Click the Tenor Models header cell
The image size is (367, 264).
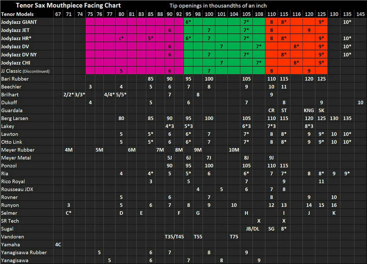click(x=15, y=14)
